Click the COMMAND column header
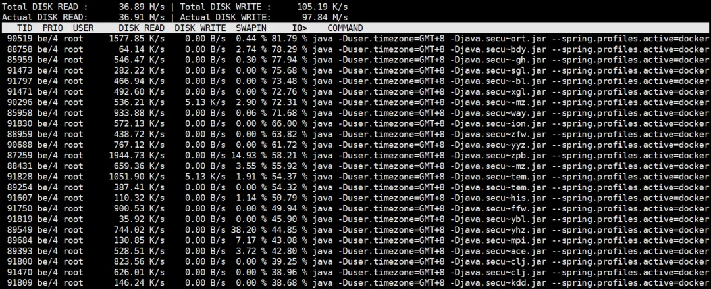 (x=345, y=28)
